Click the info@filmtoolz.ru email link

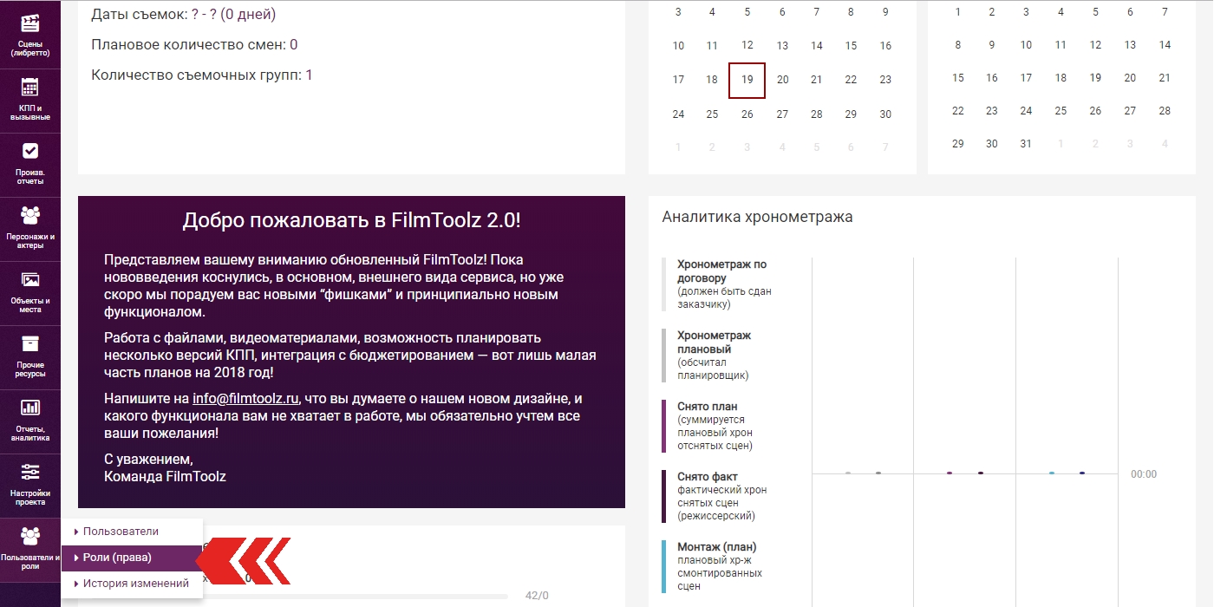(245, 399)
